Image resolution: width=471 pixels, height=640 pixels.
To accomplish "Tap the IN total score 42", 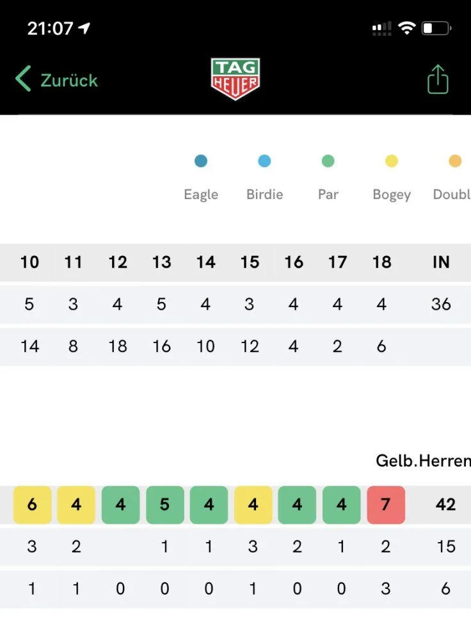I will click(445, 504).
